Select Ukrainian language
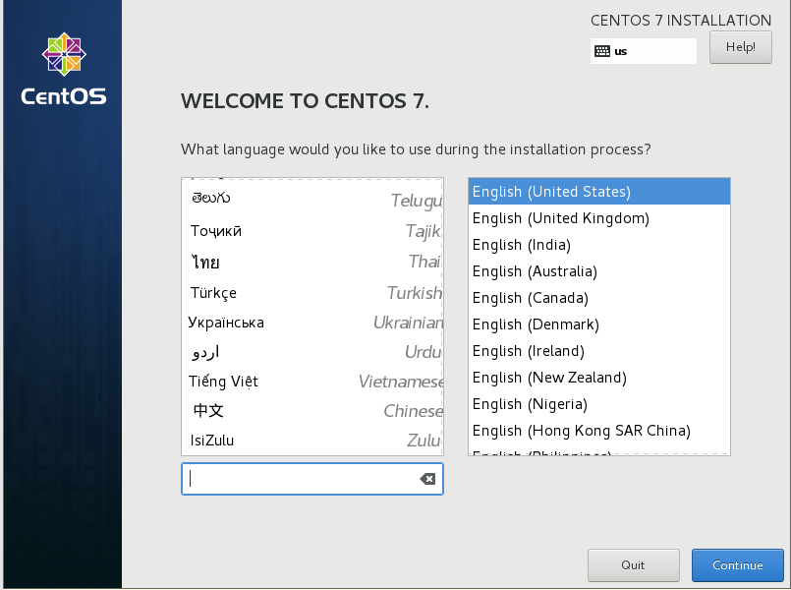Image resolution: width=791 pixels, height=590 pixels. [312, 323]
